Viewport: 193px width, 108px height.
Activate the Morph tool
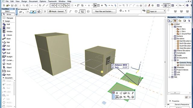tap(8, 64)
